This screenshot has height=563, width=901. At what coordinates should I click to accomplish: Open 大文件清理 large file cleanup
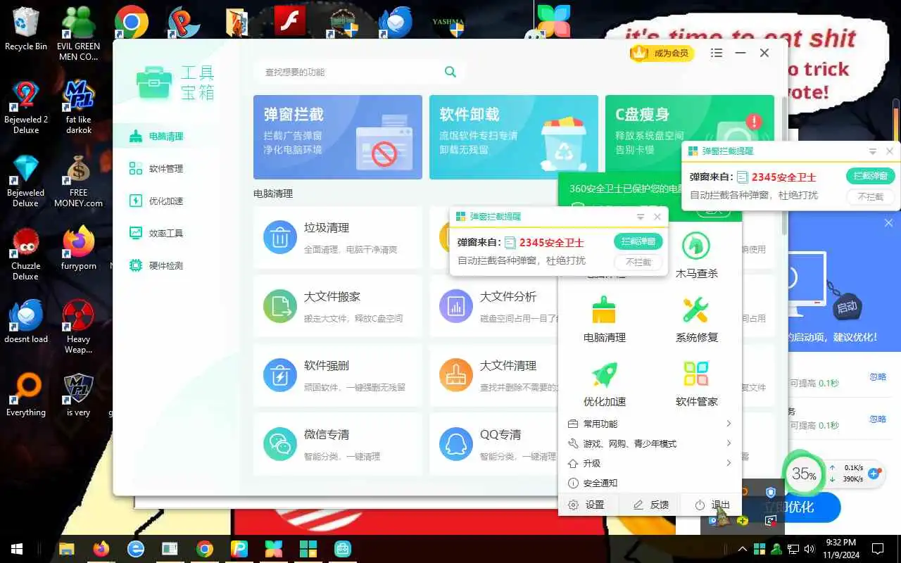[493, 375]
